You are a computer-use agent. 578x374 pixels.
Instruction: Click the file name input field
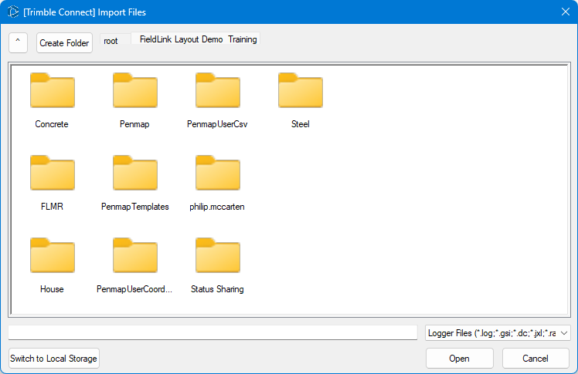pyautogui.click(x=212, y=332)
